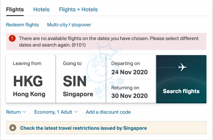Image resolution: width=213 pixels, height=140 pixels.
Task: Select the Flights tab
Action: [15, 10]
